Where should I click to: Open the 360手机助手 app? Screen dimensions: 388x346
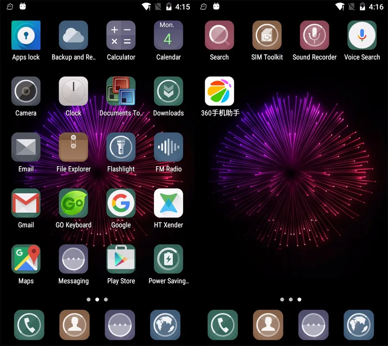219,91
